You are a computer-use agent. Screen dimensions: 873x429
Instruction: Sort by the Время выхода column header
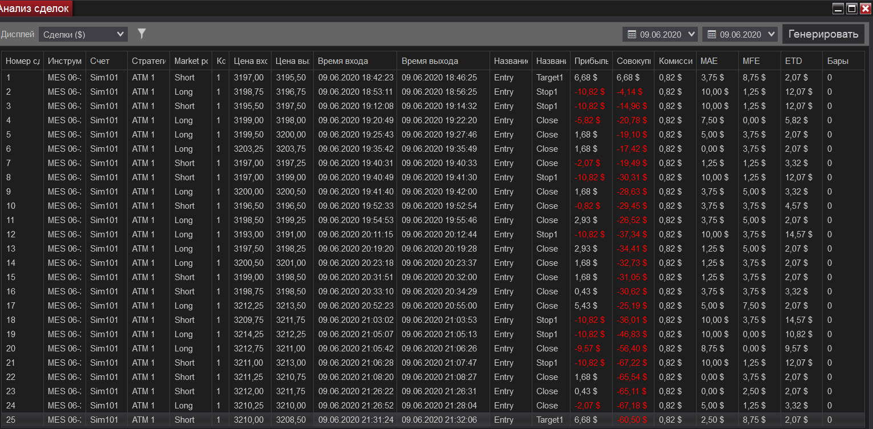pos(443,61)
